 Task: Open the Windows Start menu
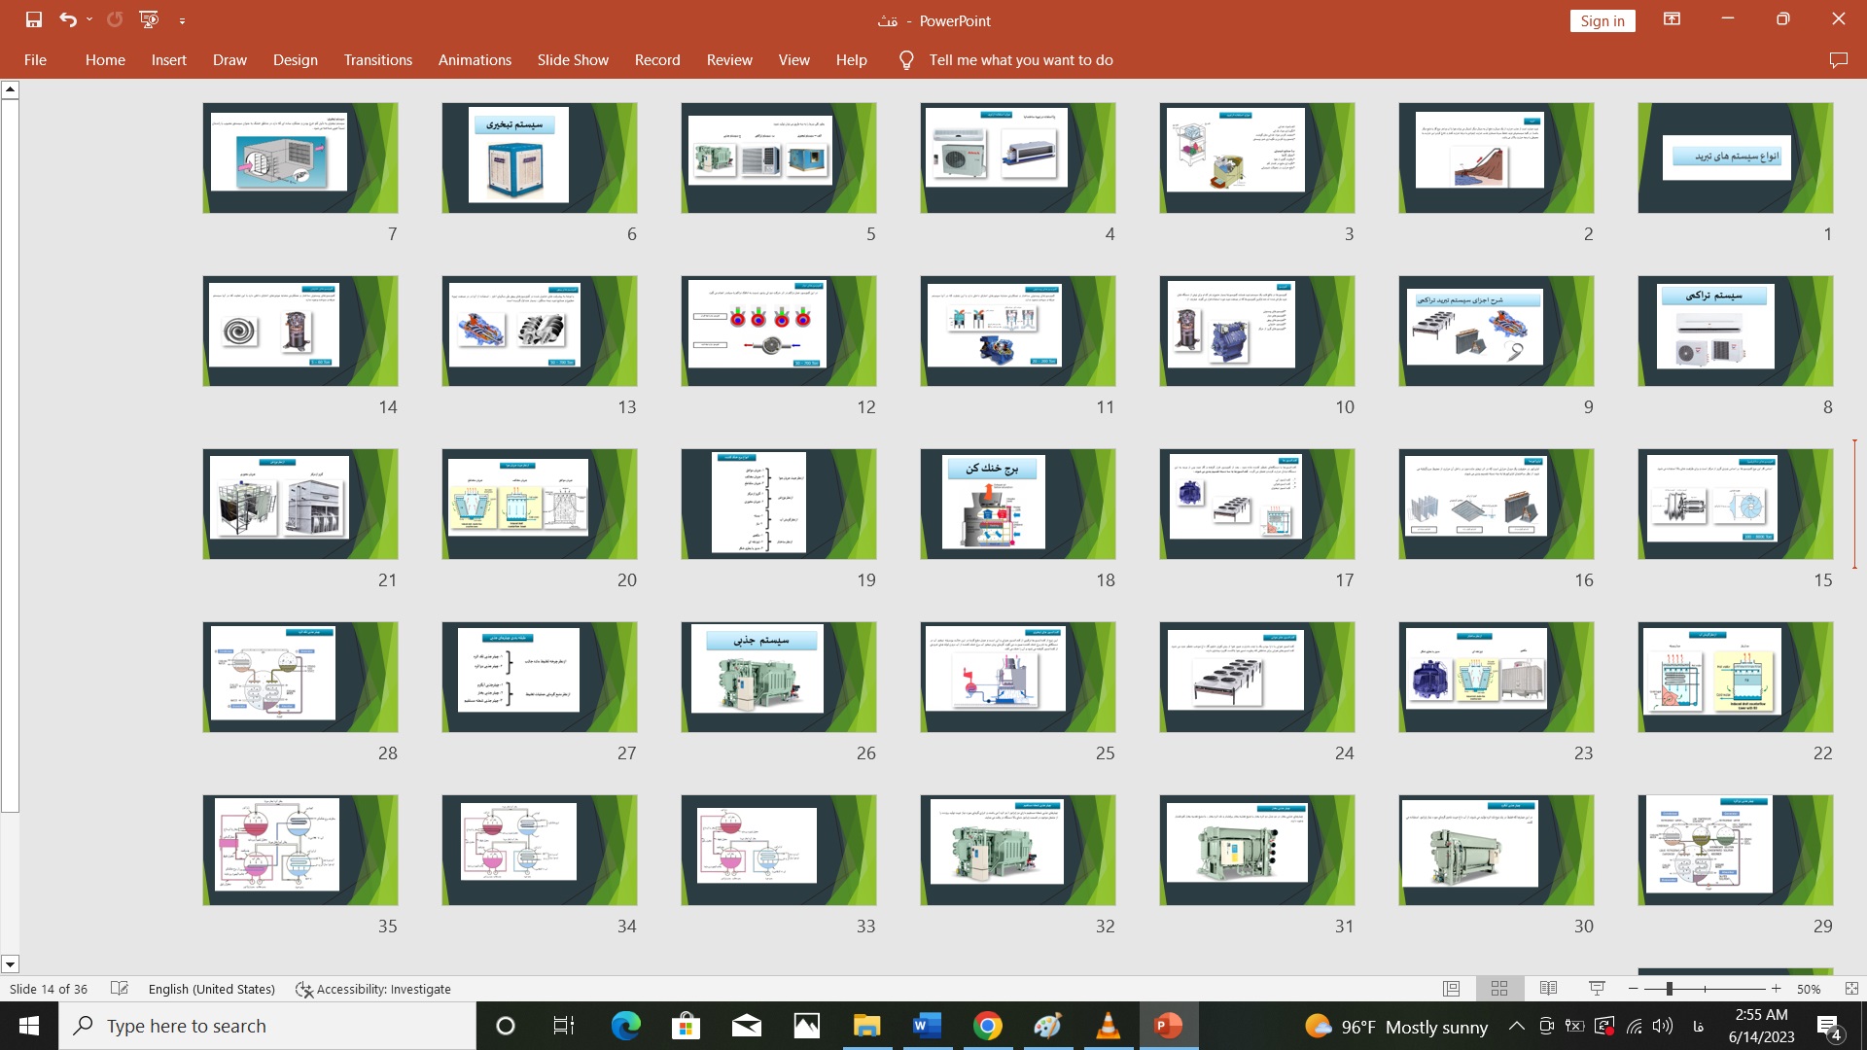click(x=29, y=1026)
